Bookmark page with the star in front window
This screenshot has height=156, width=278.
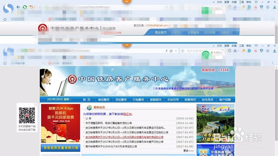[171, 51]
